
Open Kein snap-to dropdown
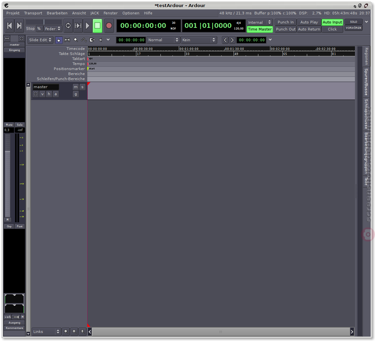(199, 40)
